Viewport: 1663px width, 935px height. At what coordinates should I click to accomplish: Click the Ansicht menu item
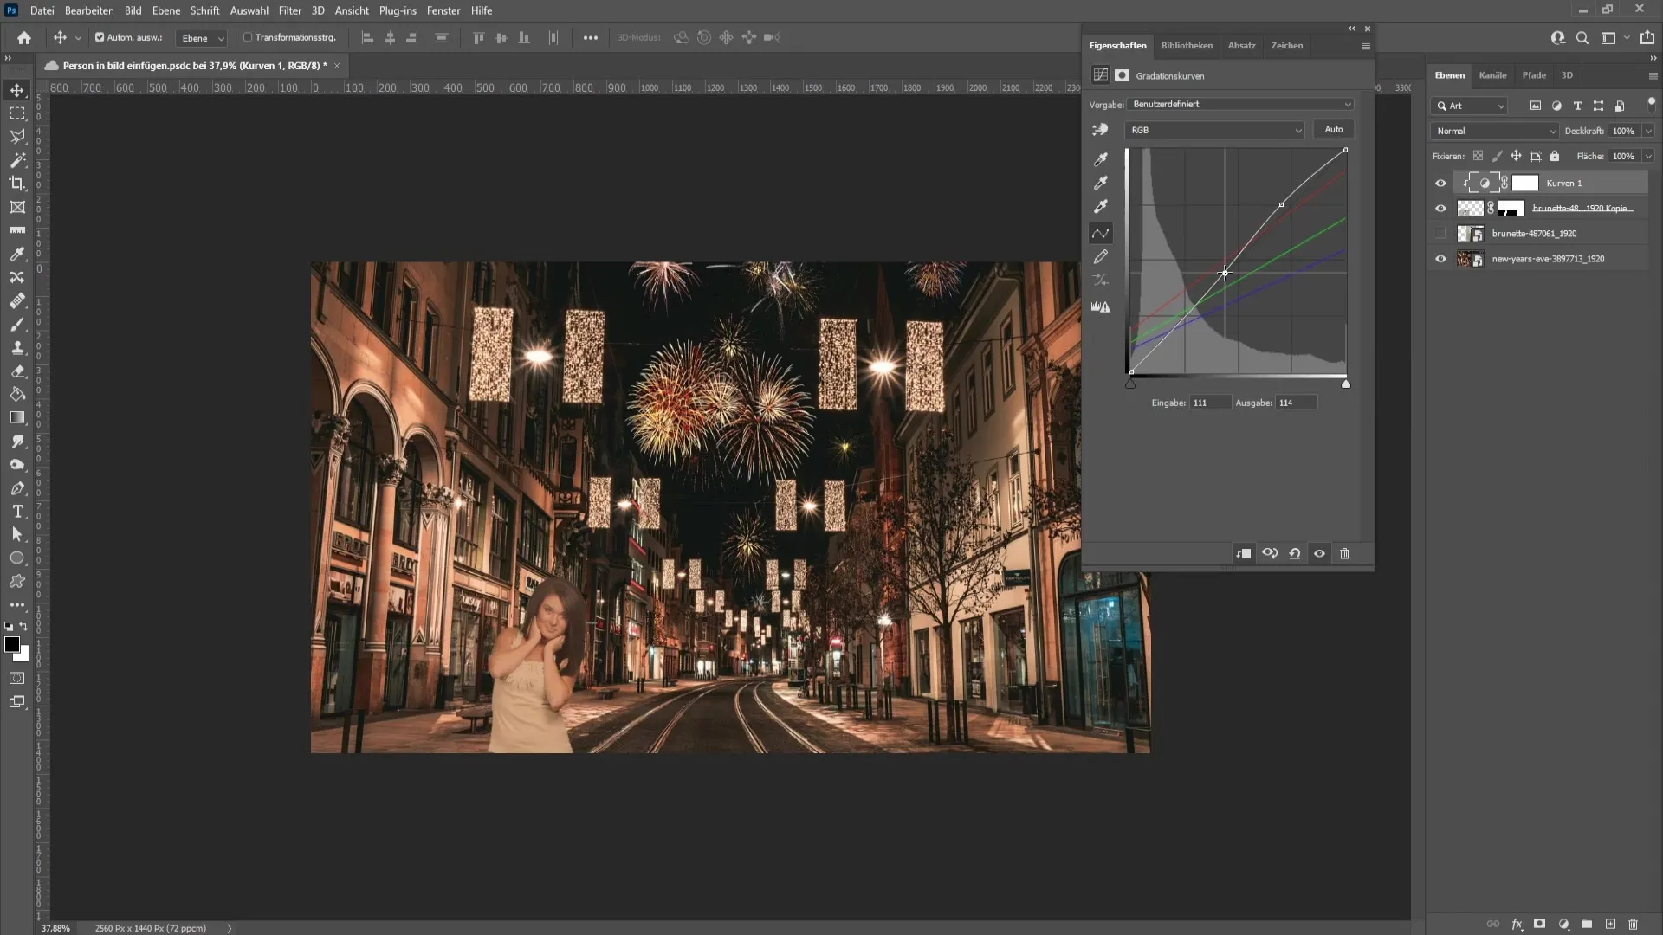[x=351, y=10]
